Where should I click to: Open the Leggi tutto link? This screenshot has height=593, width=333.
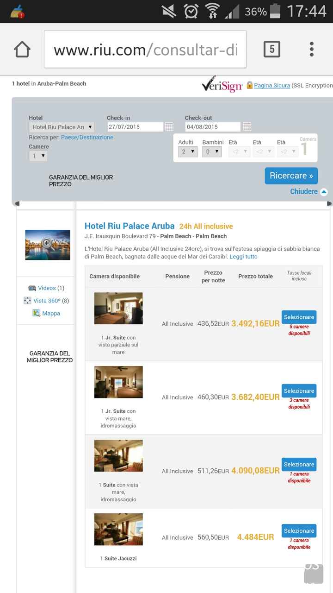(243, 257)
